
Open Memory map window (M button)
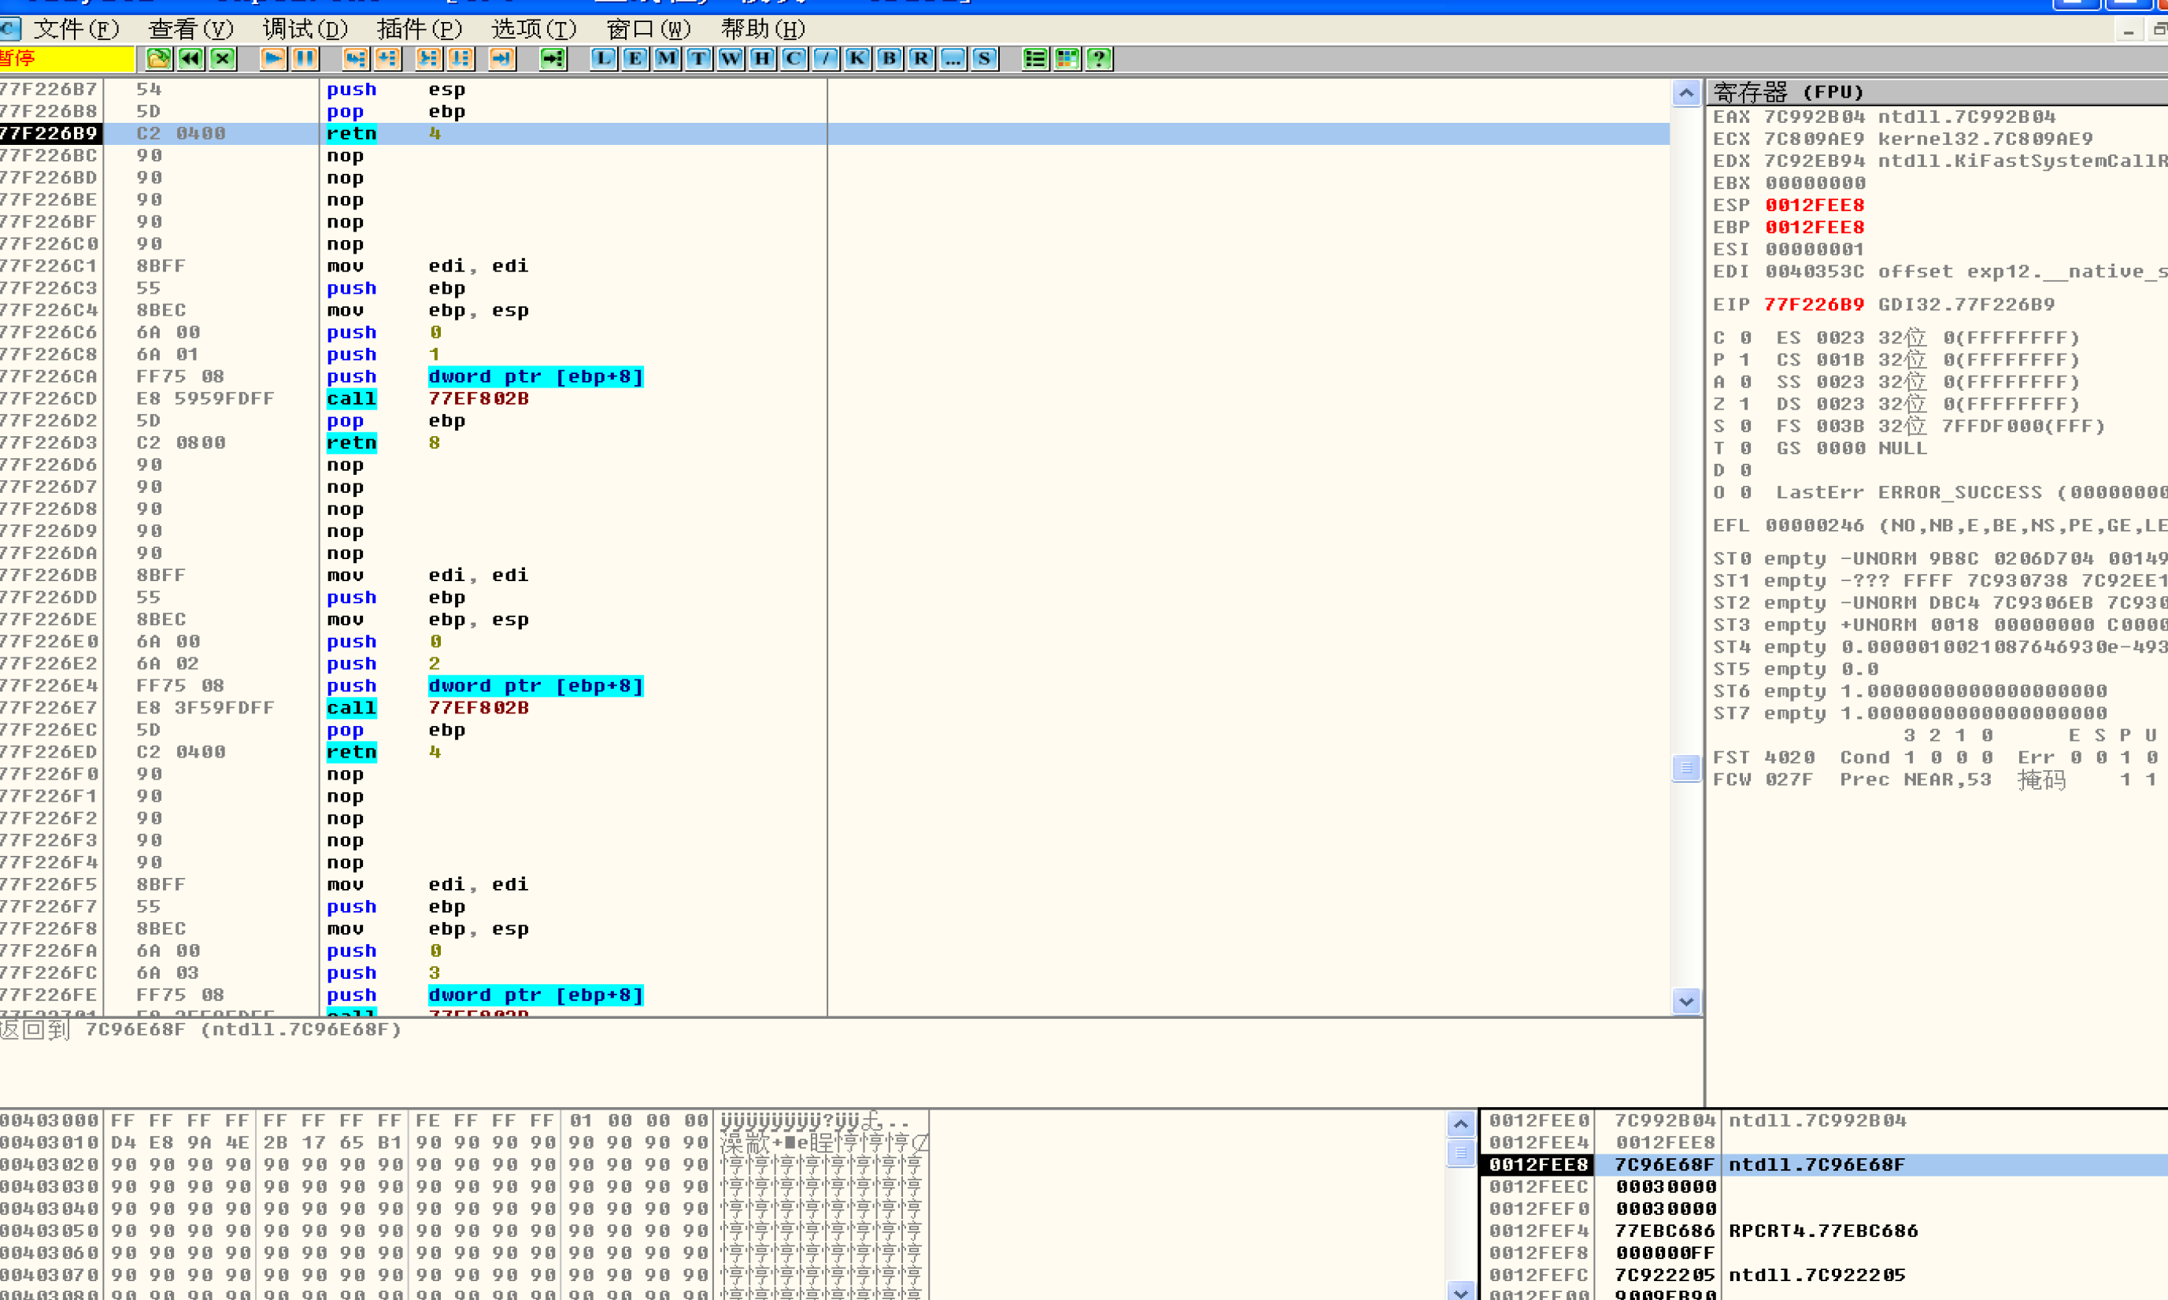coord(666,59)
